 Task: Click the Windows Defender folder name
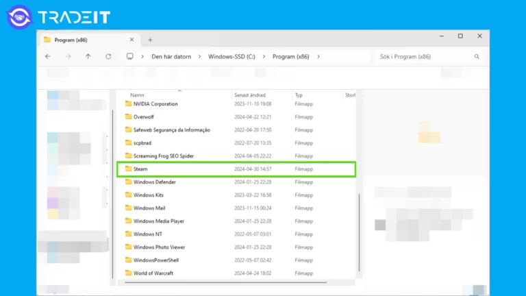point(155,182)
